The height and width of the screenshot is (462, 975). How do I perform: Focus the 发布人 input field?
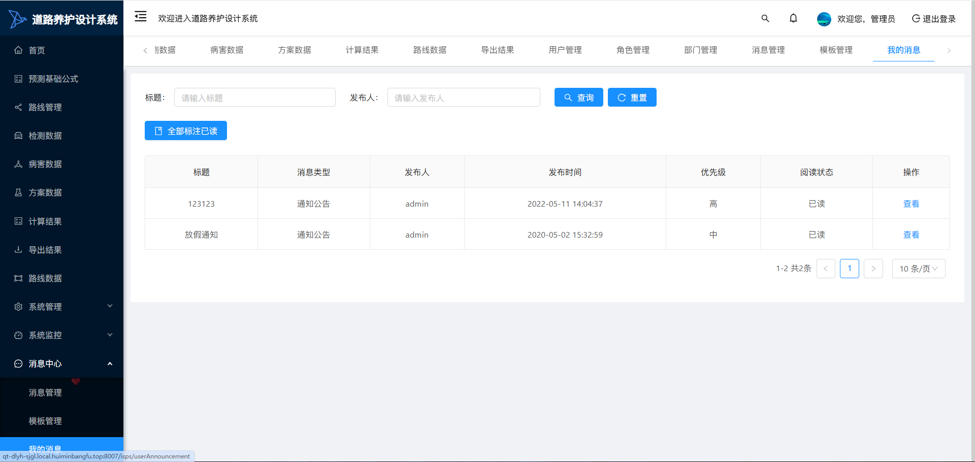click(x=464, y=97)
